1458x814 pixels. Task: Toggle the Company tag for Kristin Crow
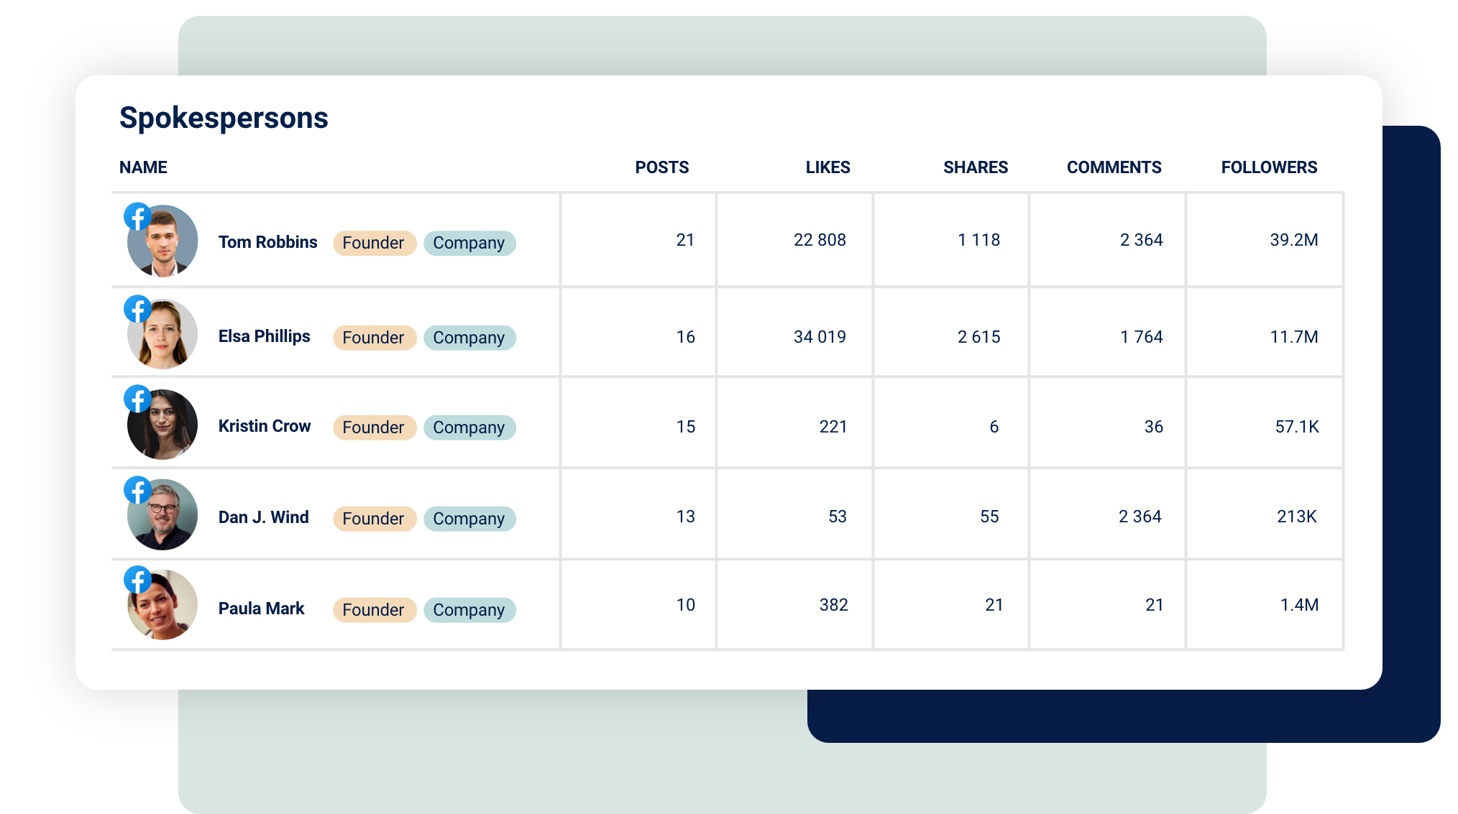point(469,427)
